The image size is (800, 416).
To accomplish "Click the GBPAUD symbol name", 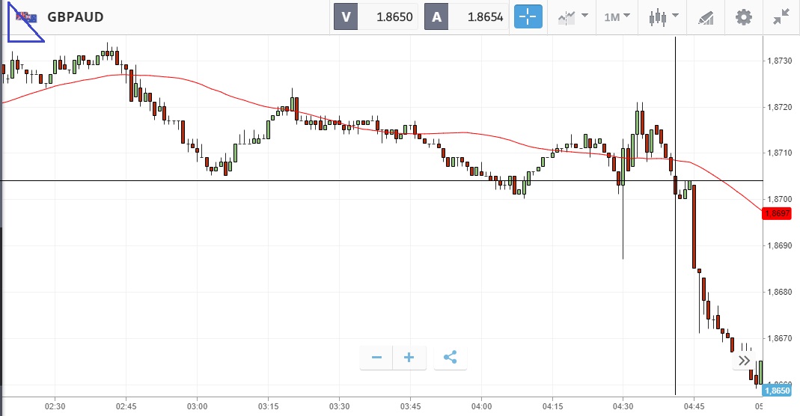I will click(x=75, y=17).
